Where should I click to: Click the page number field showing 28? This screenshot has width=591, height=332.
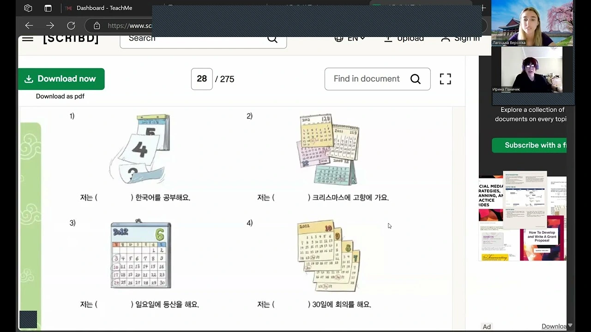point(202,79)
